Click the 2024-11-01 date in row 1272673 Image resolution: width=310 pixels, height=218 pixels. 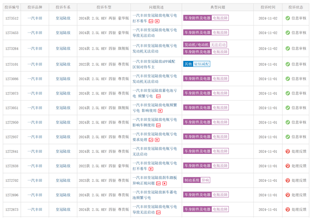pos(268,210)
